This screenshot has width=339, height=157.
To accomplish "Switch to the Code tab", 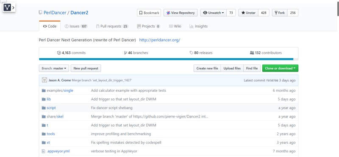I will pyautogui.click(x=50, y=26).
